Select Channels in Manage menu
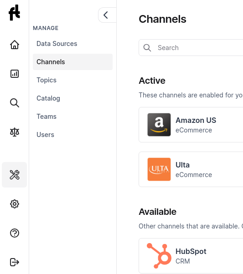243x274 pixels. [x=72, y=62]
